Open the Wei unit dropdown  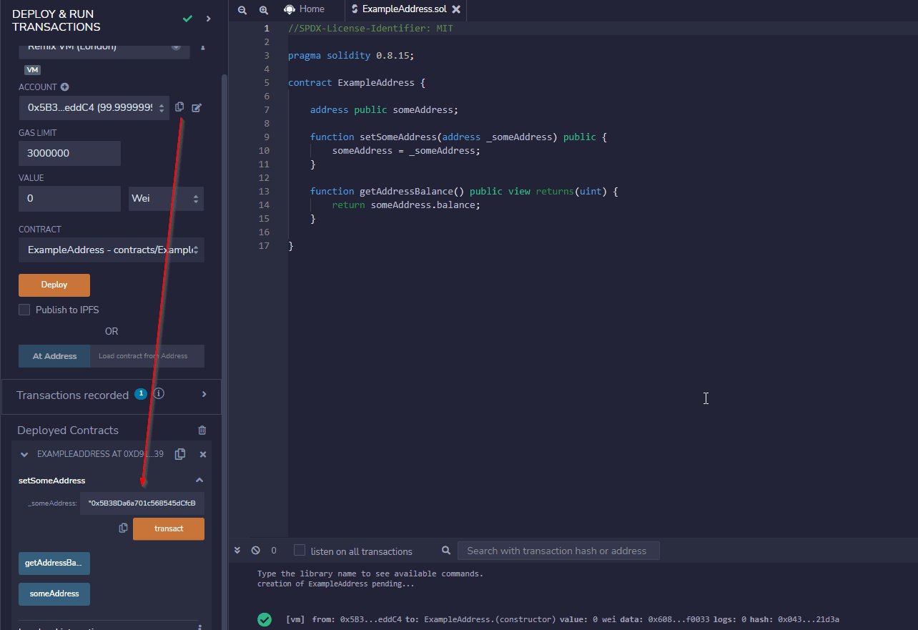click(x=167, y=198)
